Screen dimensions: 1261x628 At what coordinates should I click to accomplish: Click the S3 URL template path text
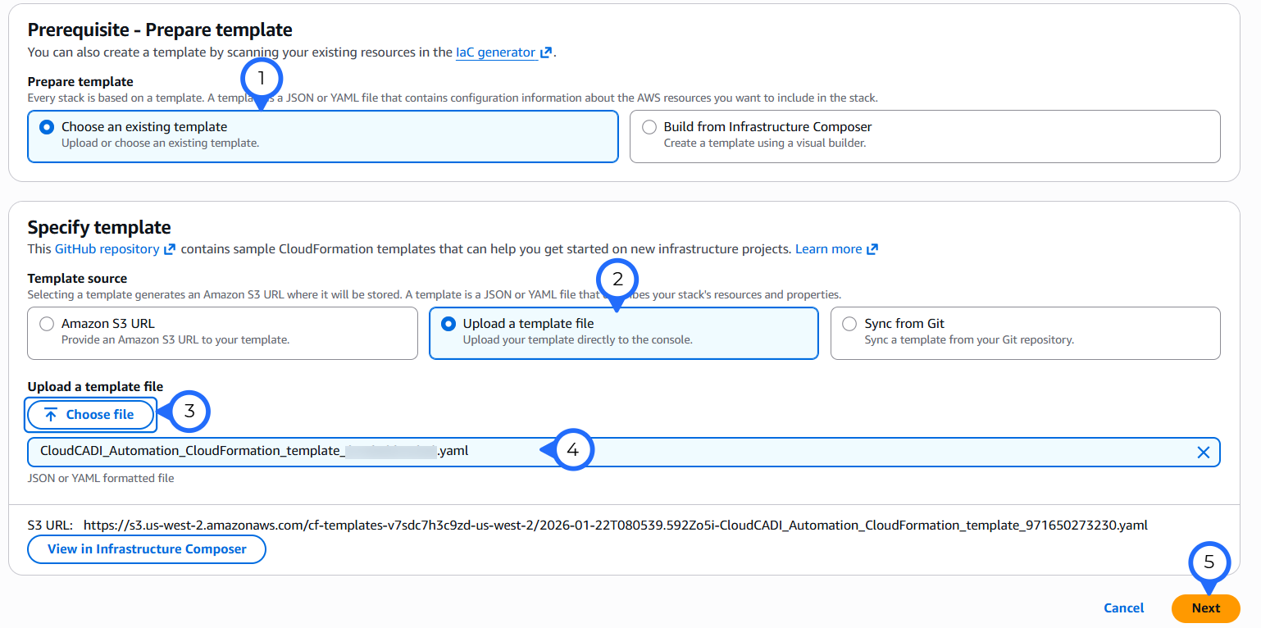point(615,525)
